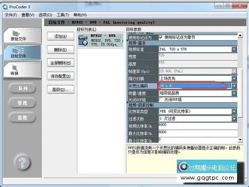This screenshot has height=187, width=249.
Task: Expand the 比特率类型 VBR dropdown
Action: tap(234, 112)
